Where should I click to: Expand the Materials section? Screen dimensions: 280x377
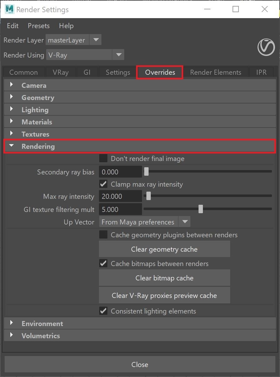(x=140, y=122)
